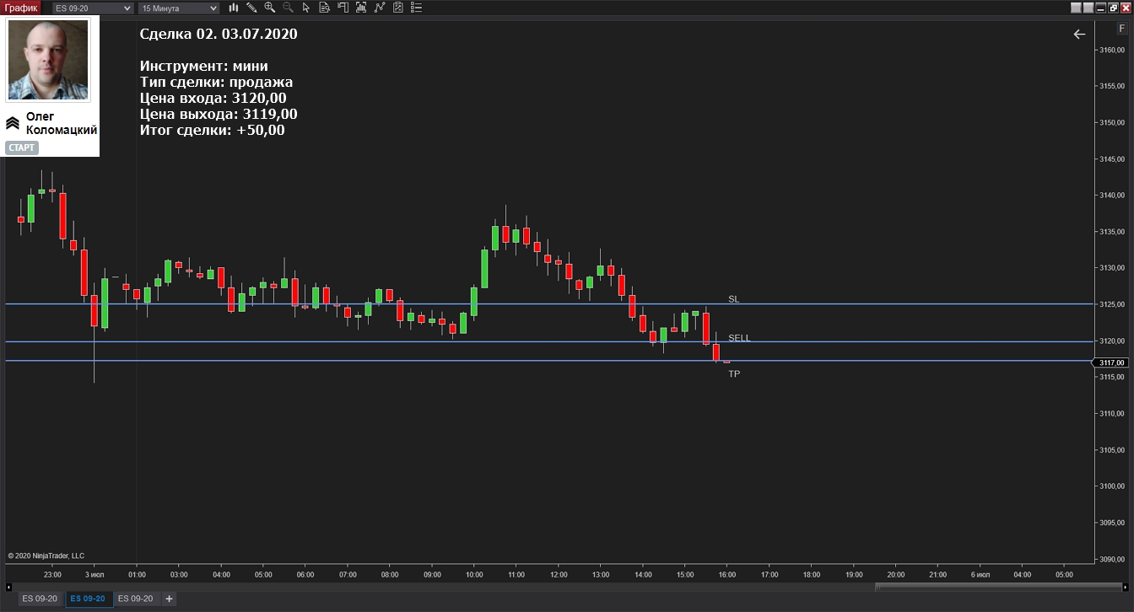Restore down the chart window
Screen dimensions: 1134x612
tap(1113, 8)
